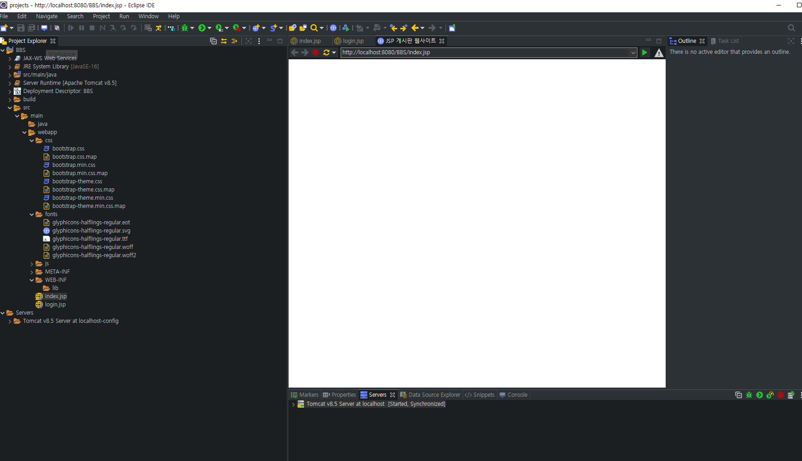The height and width of the screenshot is (461, 802).
Task: Select Deployment Descriptor: BBS node
Action: (58, 91)
